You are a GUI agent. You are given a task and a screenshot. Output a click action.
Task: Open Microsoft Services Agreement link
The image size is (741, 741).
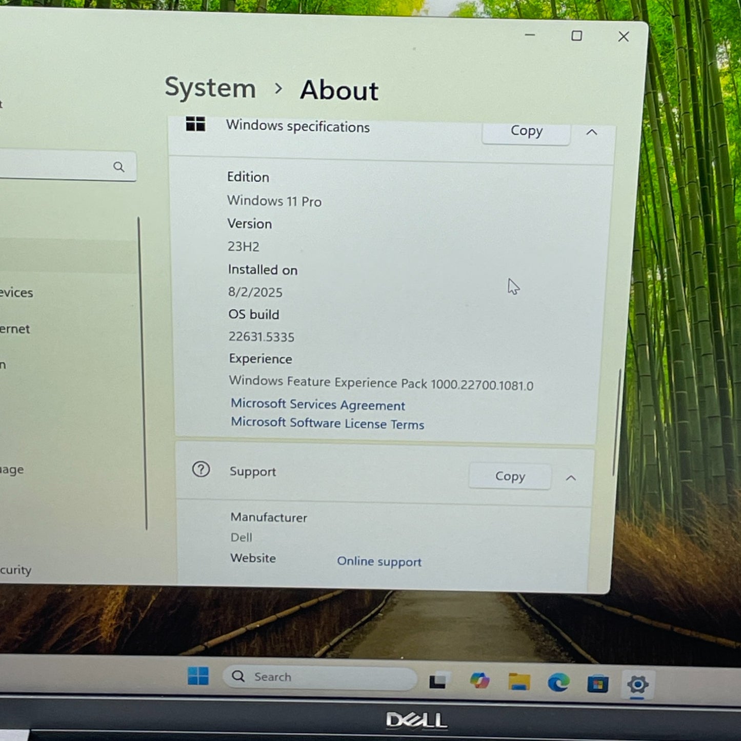pos(318,405)
